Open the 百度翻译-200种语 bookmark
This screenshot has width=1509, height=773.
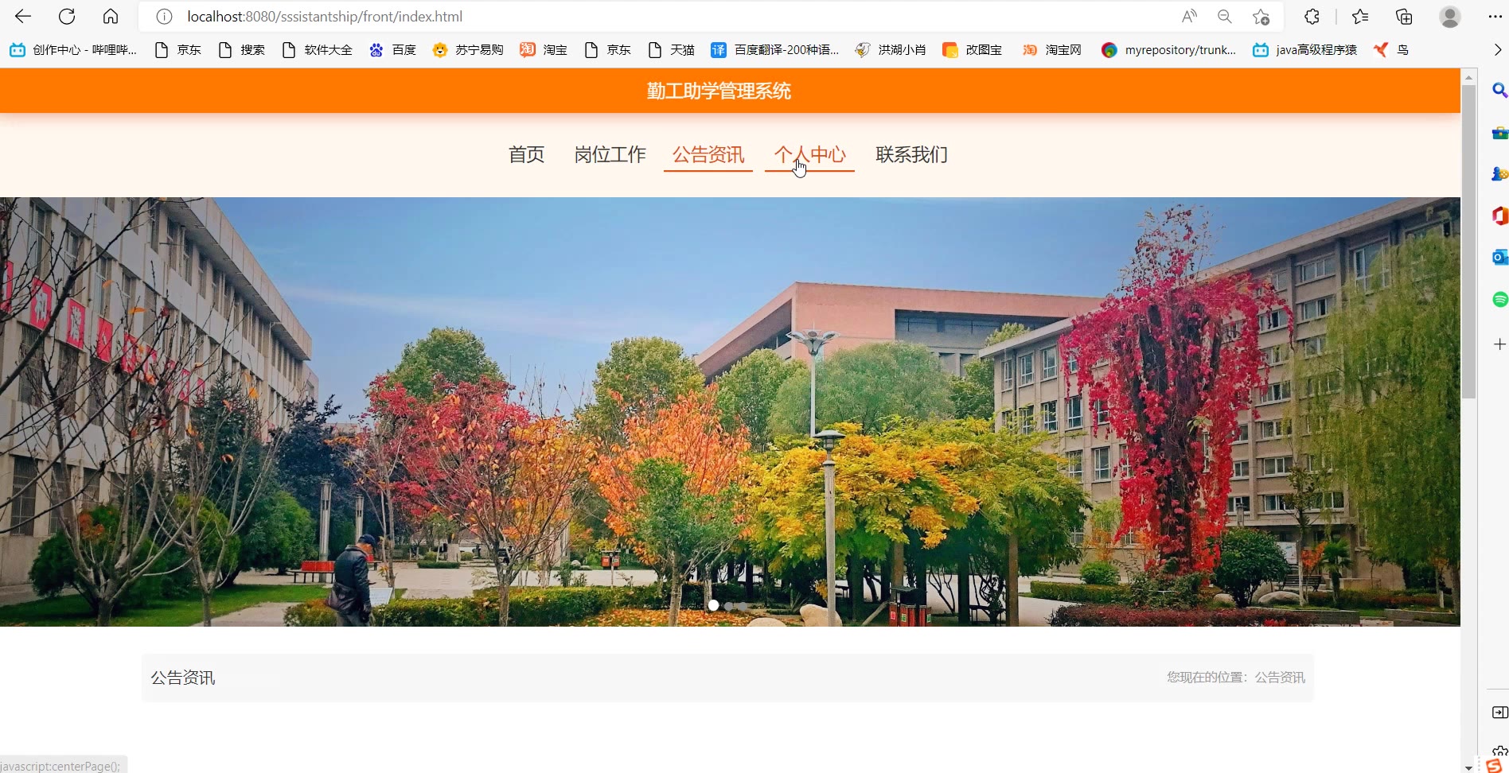[775, 50]
